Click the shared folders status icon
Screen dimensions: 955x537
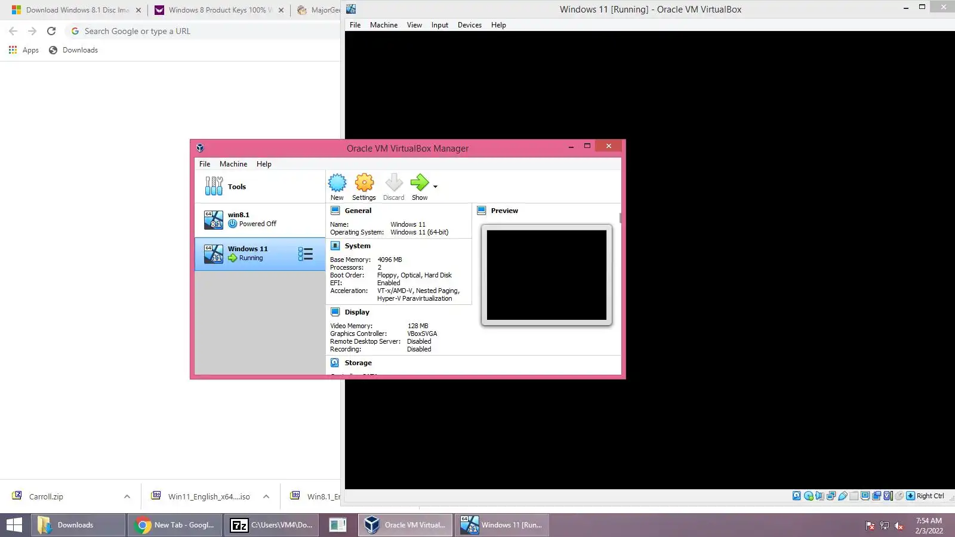[x=854, y=496]
